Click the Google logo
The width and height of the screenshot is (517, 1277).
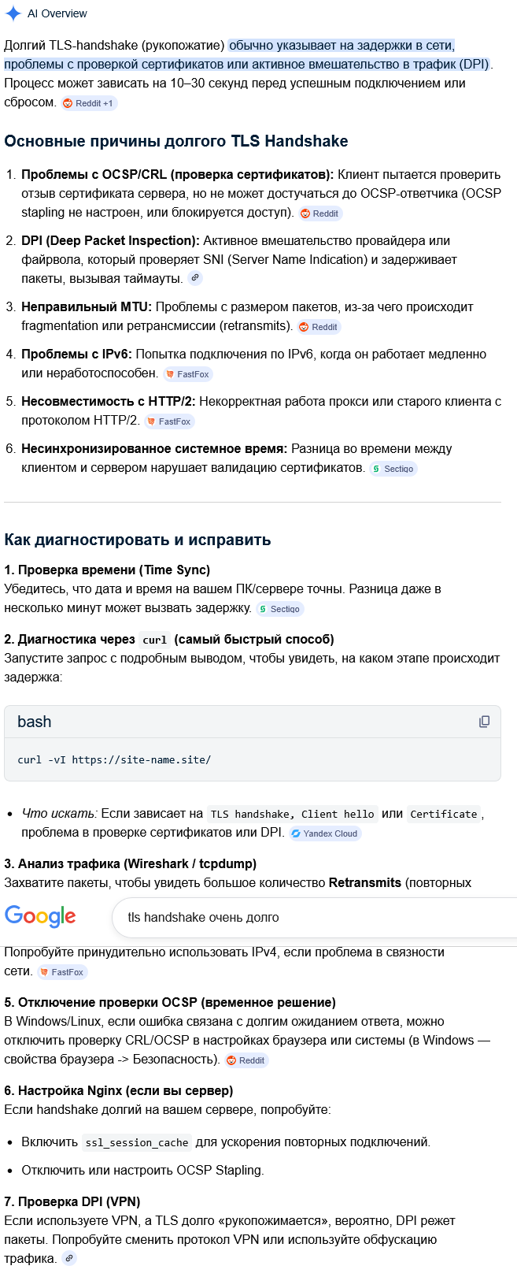[40, 917]
